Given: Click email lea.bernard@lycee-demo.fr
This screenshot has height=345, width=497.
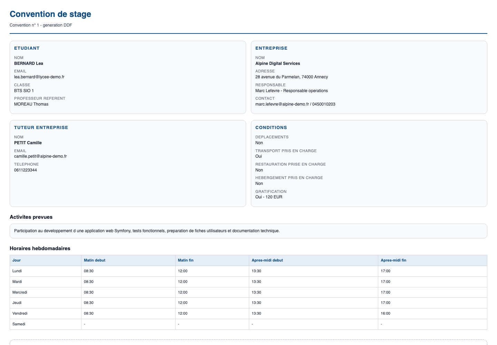Looking at the screenshot, I should (39, 77).
